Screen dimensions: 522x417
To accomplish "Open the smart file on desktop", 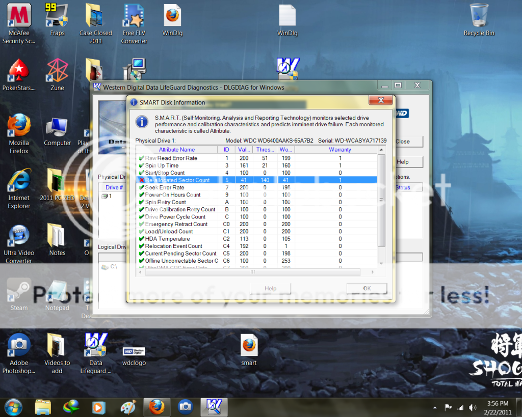I will tap(249, 350).
